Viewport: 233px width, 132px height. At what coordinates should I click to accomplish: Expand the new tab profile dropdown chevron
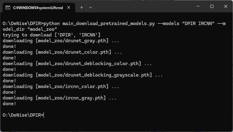(91, 8)
